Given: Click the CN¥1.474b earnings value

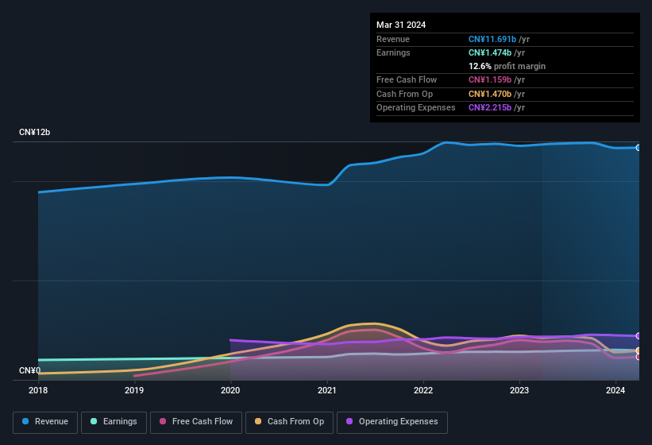Looking at the screenshot, I should coord(490,52).
